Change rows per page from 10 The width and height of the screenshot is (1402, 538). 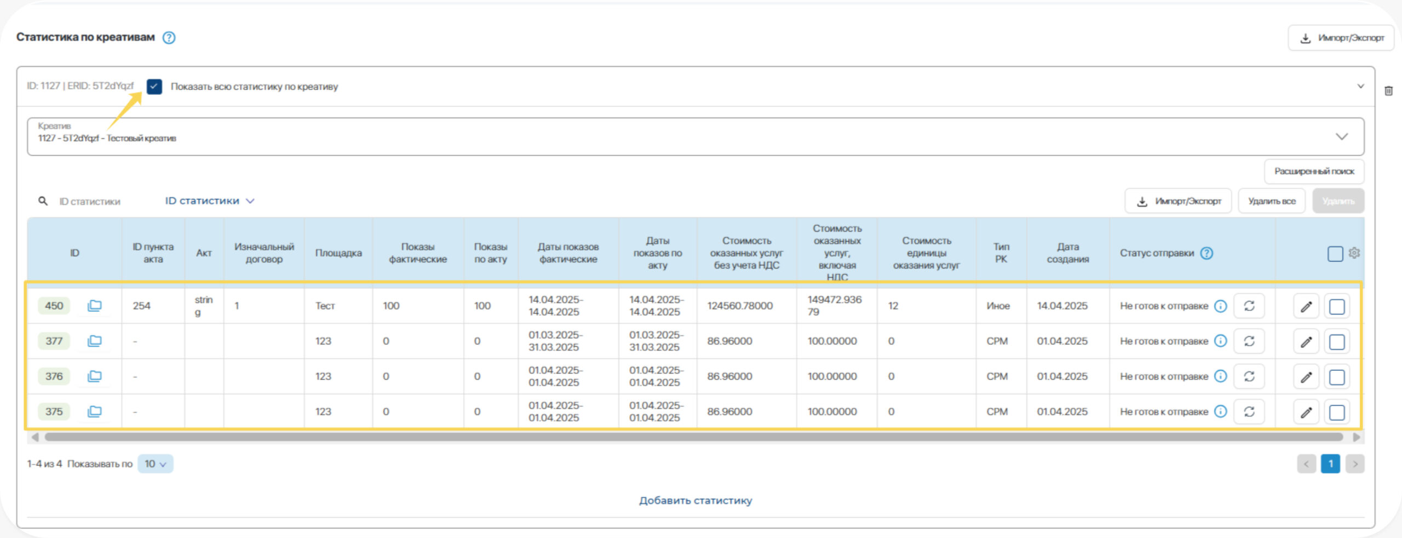[x=155, y=464]
